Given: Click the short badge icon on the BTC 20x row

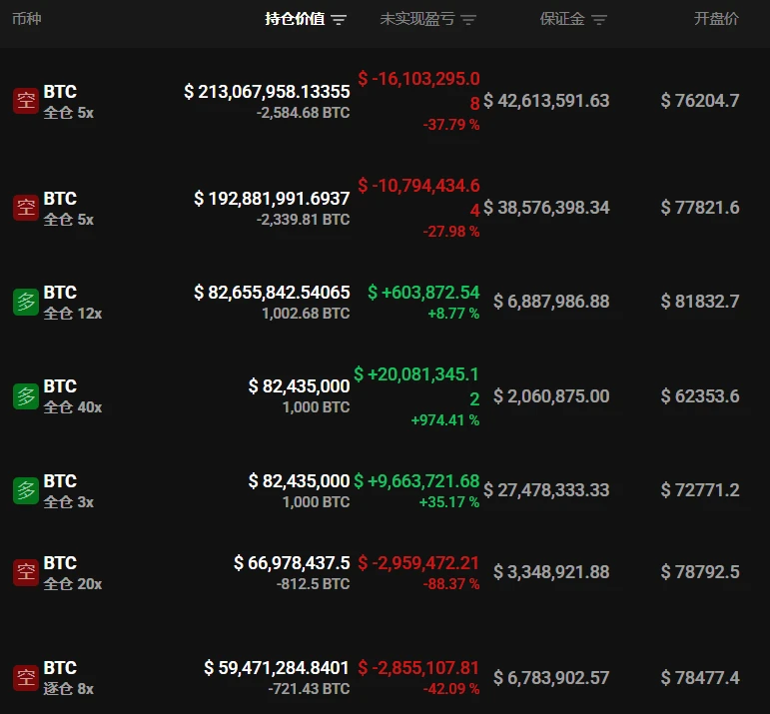Looking at the screenshot, I should [x=26, y=572].
